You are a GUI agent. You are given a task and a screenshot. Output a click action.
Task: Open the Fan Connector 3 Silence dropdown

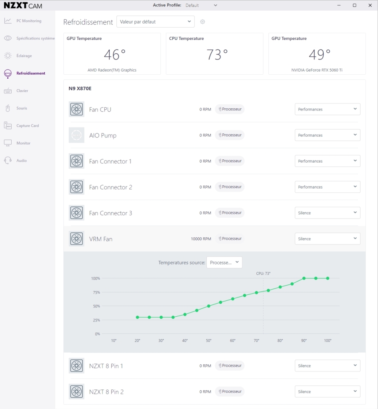coord(327,213)
